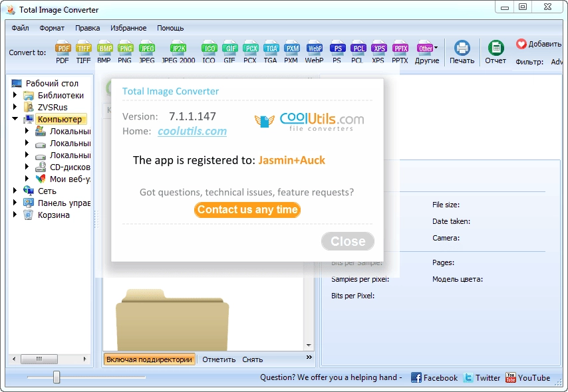The width and height of the screenshot is (568, 392).
Task: Expand the Корзина tree node
Action: pyautogui.click(x=15, y=215)
